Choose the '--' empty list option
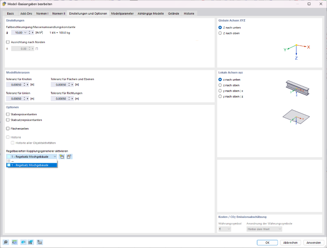This screenshot has height=248, width=327. pyautogui.click(x=32, y=161)
